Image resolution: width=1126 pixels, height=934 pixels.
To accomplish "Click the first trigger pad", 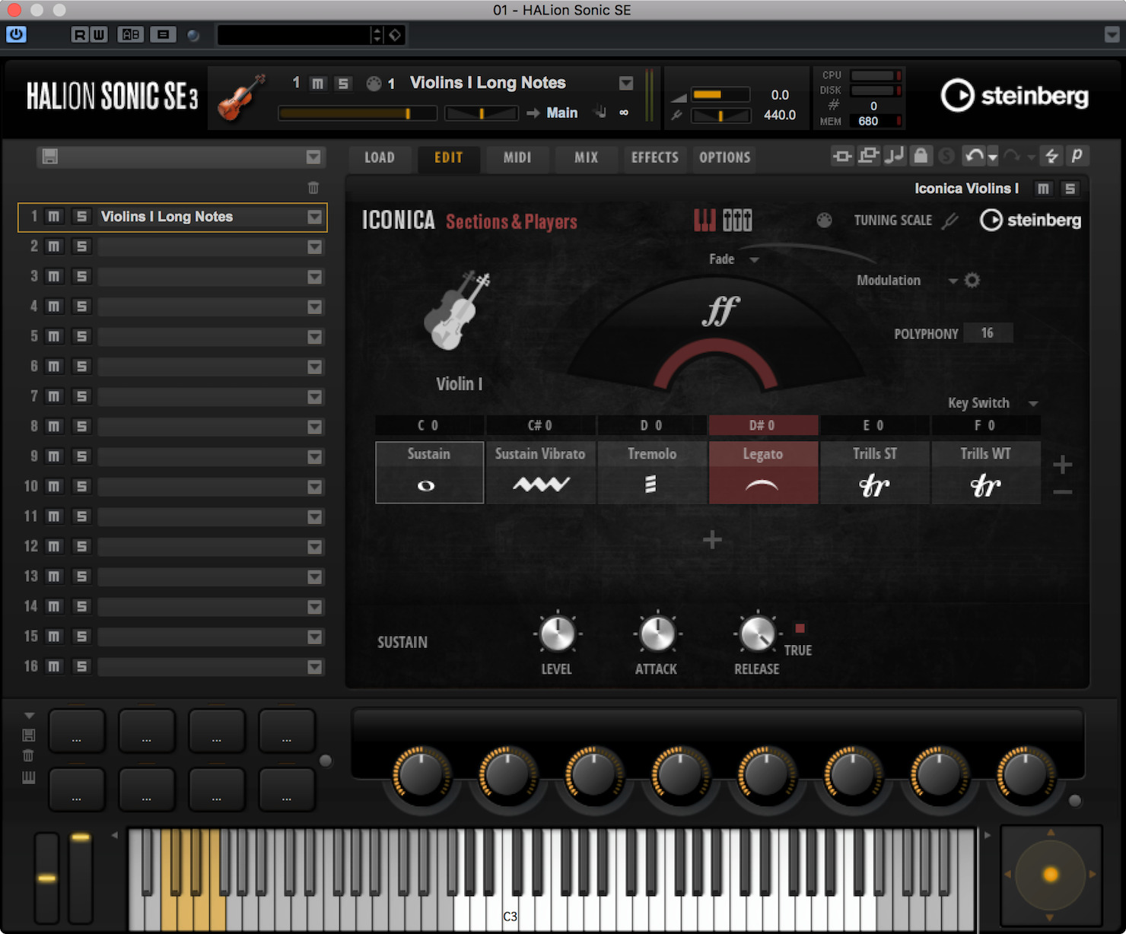I will coord(77,730).
